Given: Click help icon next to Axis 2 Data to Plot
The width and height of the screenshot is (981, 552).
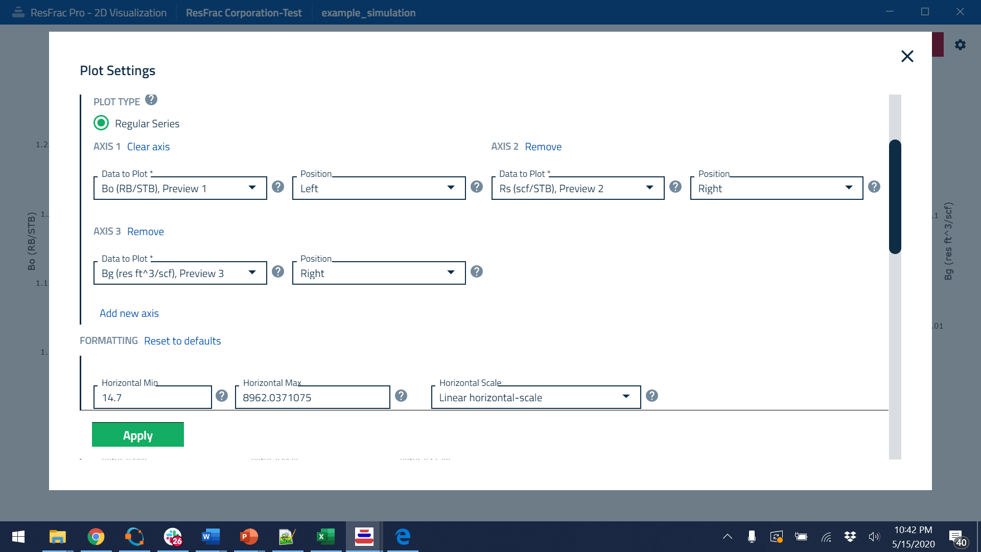Looking at the screenshot, I should point(675,187).
